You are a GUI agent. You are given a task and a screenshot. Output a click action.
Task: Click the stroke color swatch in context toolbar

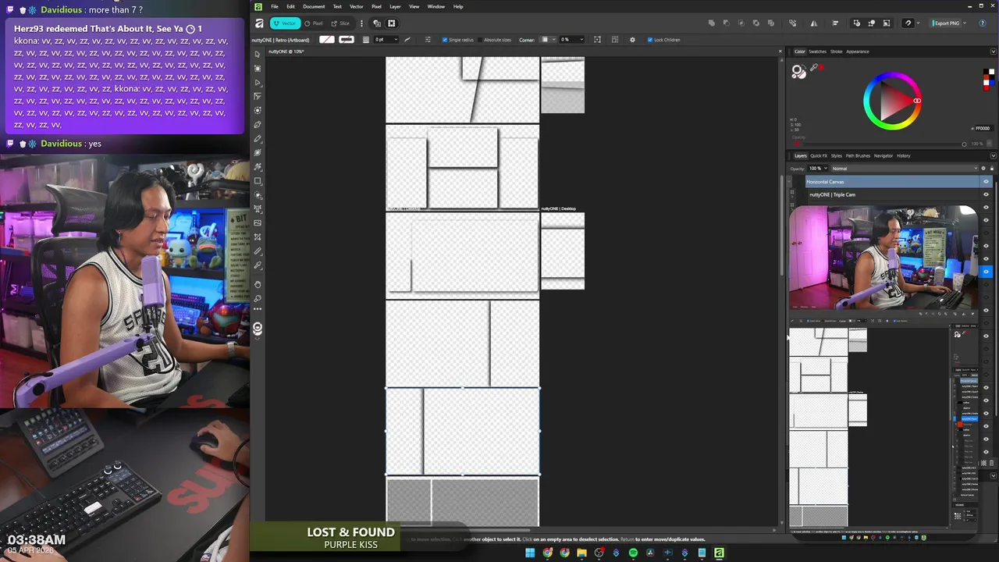(x=346, y=40)
